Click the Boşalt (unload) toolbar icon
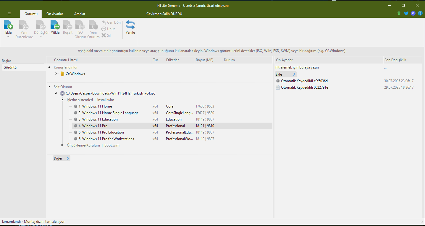Screen dimensions: 425x226 point(67,25)
